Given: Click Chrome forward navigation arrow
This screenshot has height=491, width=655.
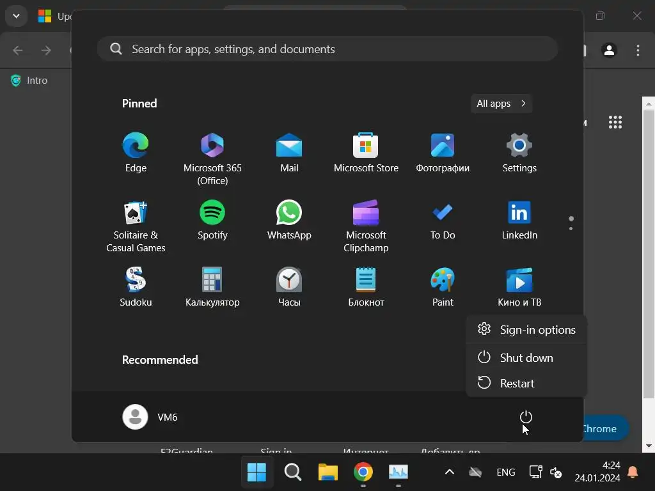Looking at the screenshot, I should 46,51.
